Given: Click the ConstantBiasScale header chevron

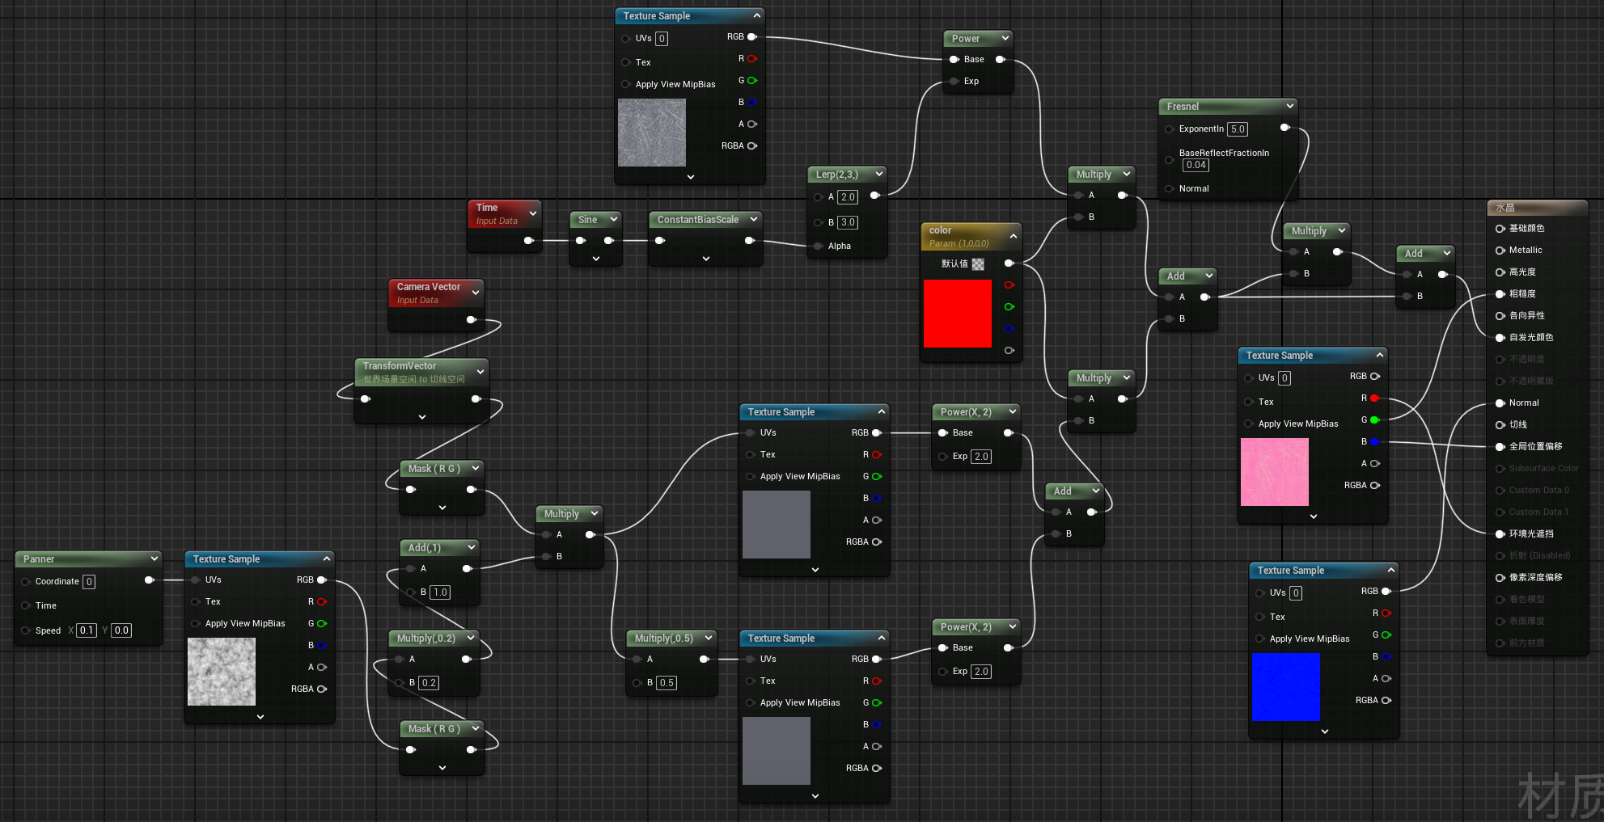Looking at the screenshot, I should [x=754, y=219].
